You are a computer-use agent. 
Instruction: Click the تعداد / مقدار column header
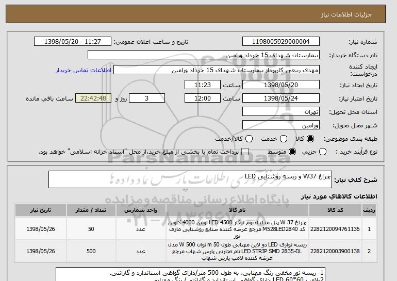point(91,210)
